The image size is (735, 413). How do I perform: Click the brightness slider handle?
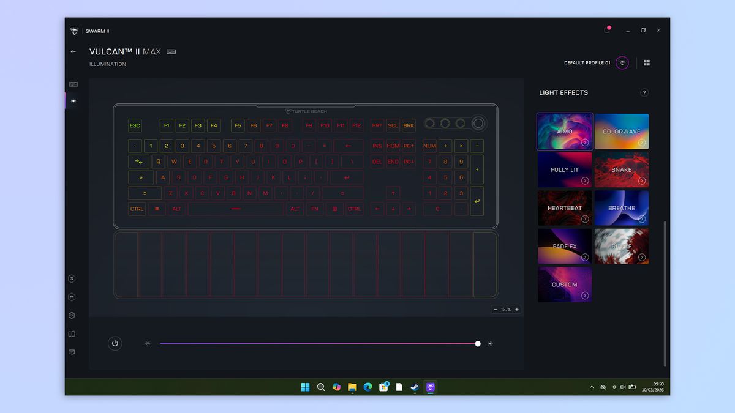(x=478, y=344)
